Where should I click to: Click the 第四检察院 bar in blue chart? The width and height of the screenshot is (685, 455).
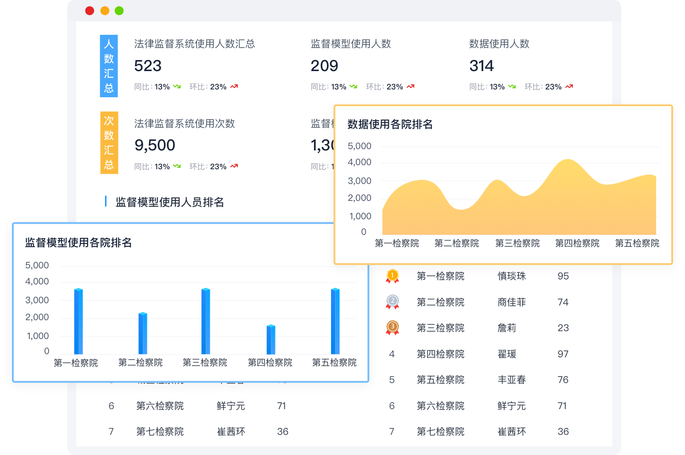271,339
